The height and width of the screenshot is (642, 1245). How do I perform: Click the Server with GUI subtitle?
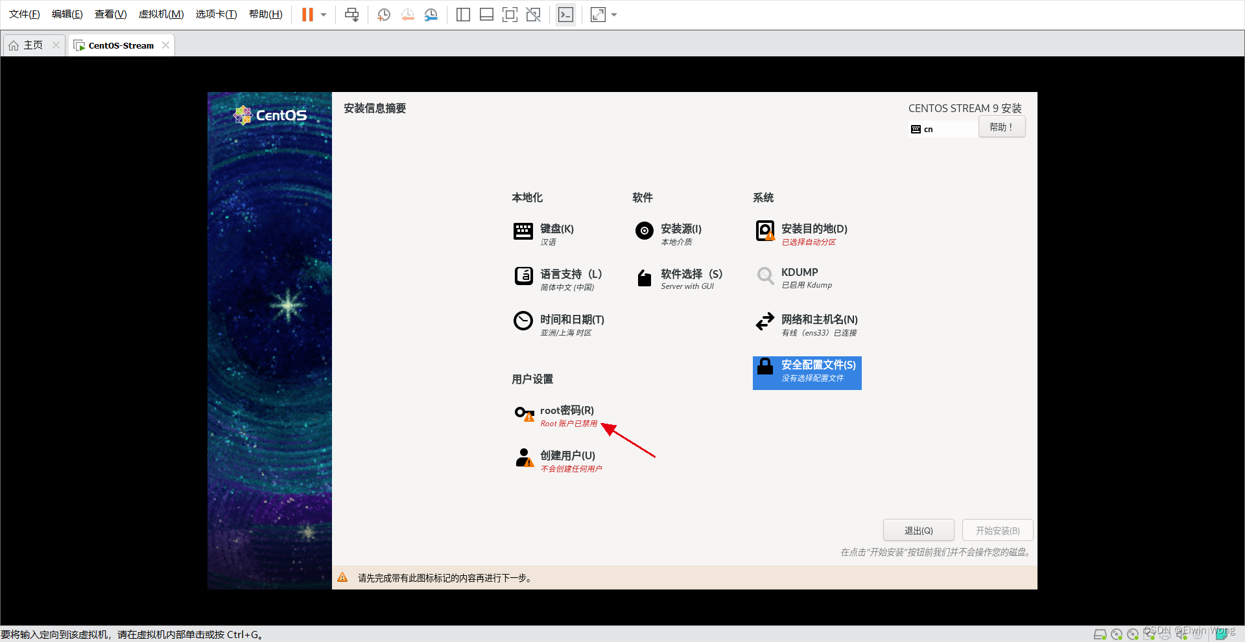click(x=687, y=286)
